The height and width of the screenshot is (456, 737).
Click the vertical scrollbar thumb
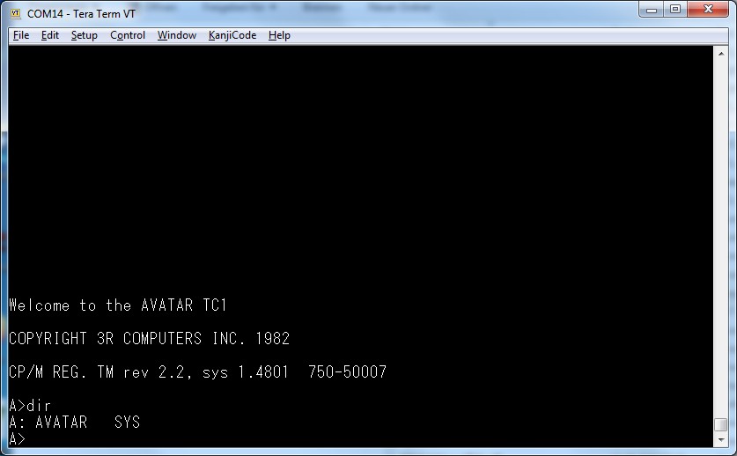click(721, 424)
